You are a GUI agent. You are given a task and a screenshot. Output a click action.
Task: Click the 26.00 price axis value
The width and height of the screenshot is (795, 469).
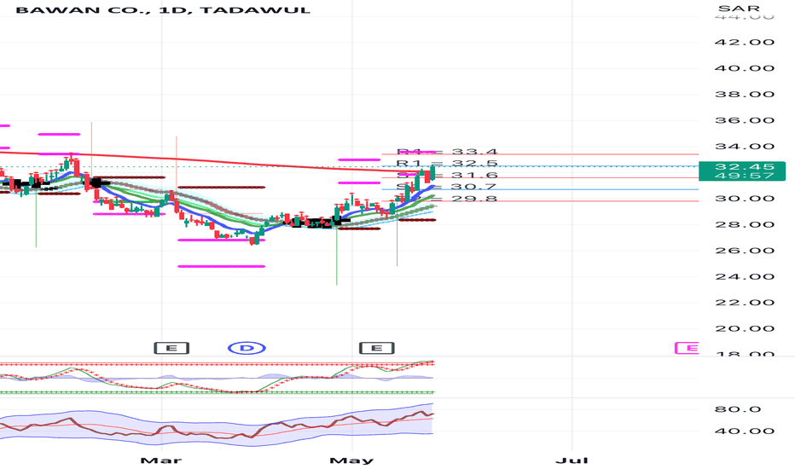(x=745, y=251)
